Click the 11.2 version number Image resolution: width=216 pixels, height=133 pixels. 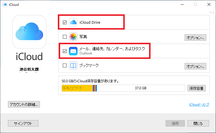click(x=212, y=13)
